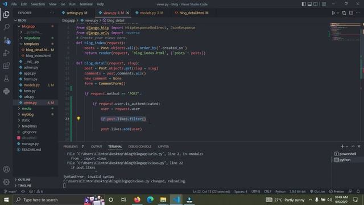Synchronize changes icon in status bar
The height and width of the screenshot is (205, 364).
23,191
